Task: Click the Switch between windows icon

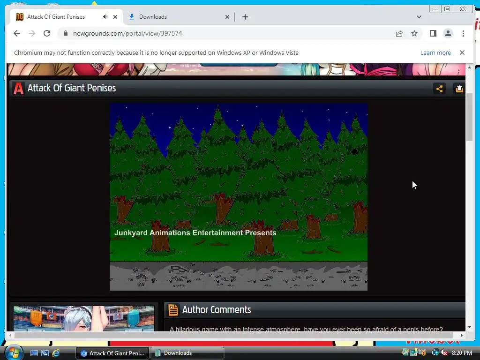Action: tap(45, 353)
